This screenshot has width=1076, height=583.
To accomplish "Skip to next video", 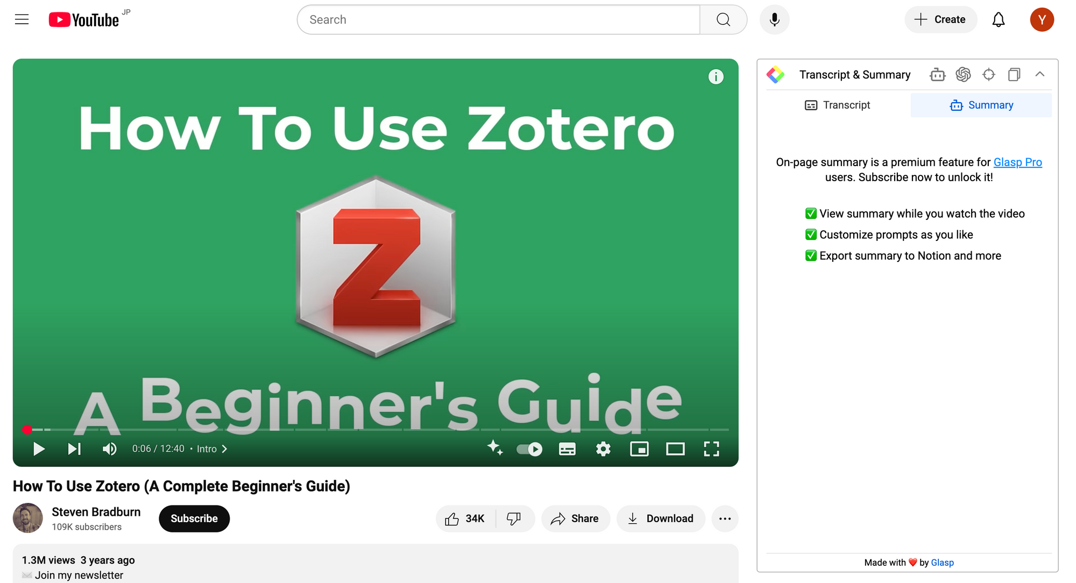I will [74, 449].
